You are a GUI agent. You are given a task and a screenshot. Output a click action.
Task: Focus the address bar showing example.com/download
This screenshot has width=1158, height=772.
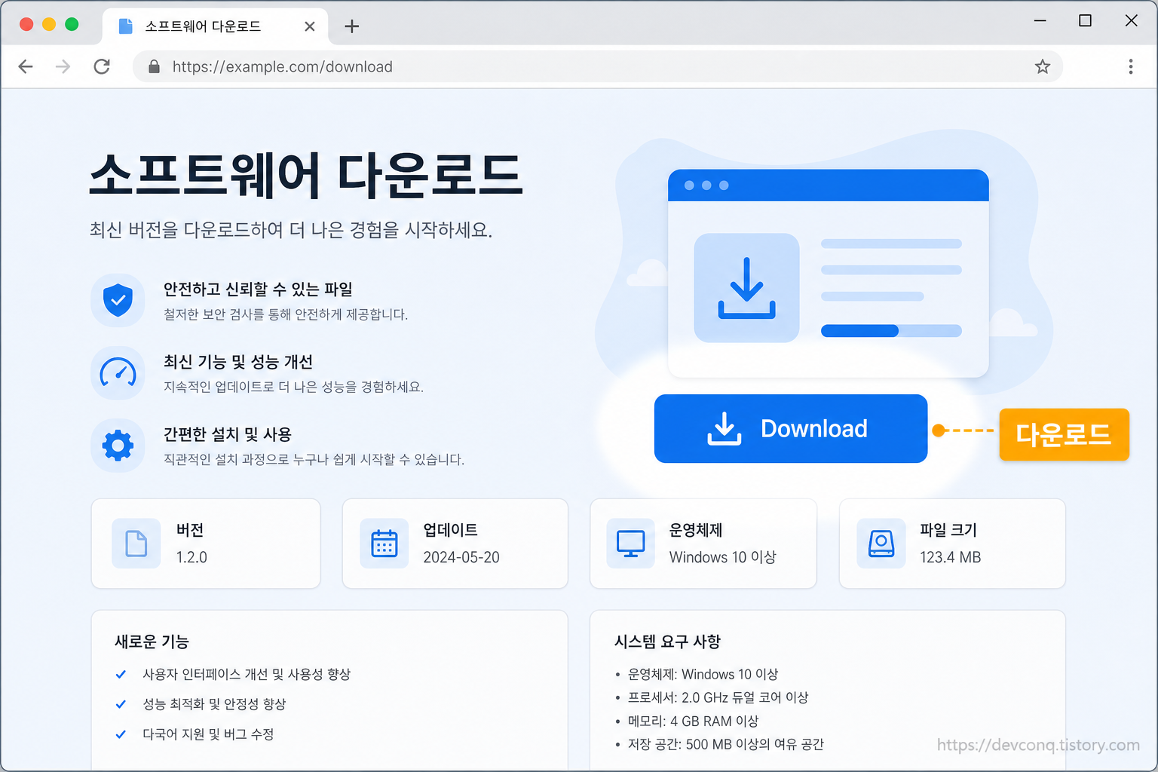[x=597, y=66]
